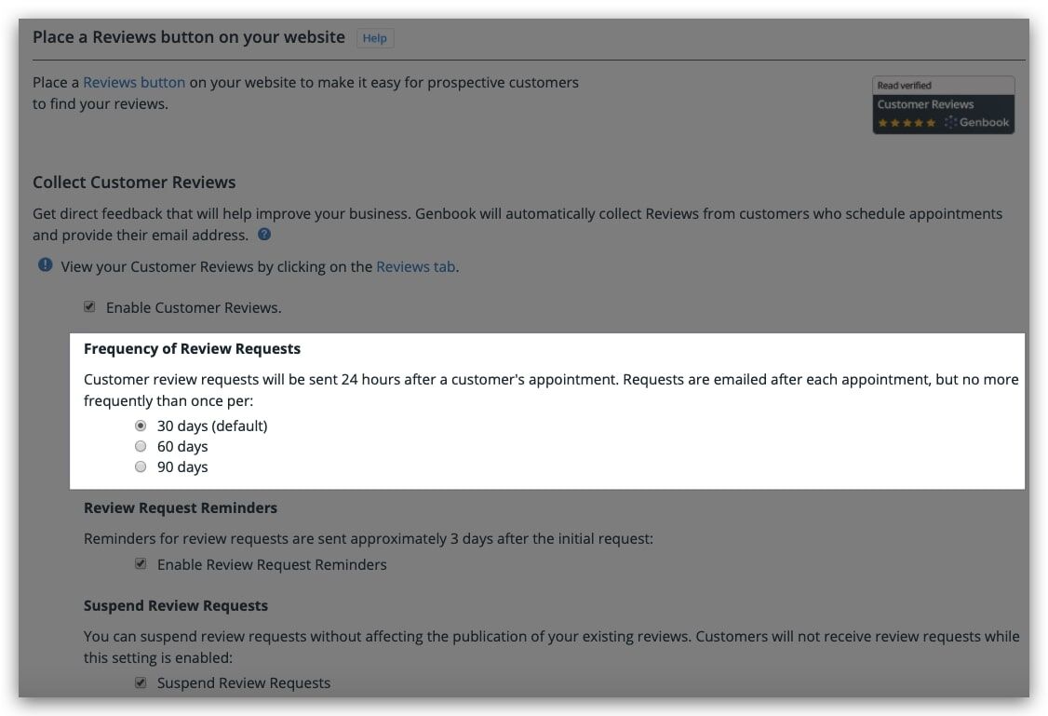Click the gold star rating in the badge
Image resolution: width=1048 pixels, height=716 pixels.
(x=907, y=123)
